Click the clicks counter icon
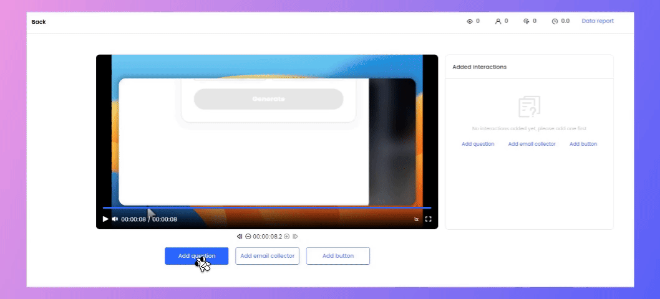 [526, 21]
